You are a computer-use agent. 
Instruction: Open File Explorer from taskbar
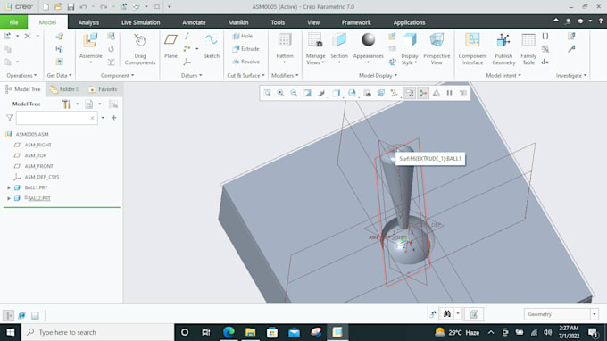point(251,332)
